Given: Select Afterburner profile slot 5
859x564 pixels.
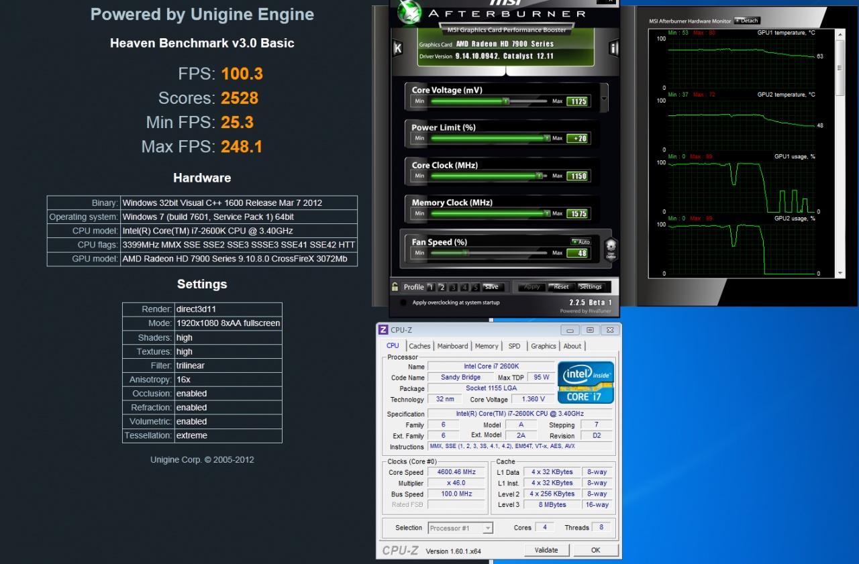Looking at the screenshot, I should [x=475, y=287].
